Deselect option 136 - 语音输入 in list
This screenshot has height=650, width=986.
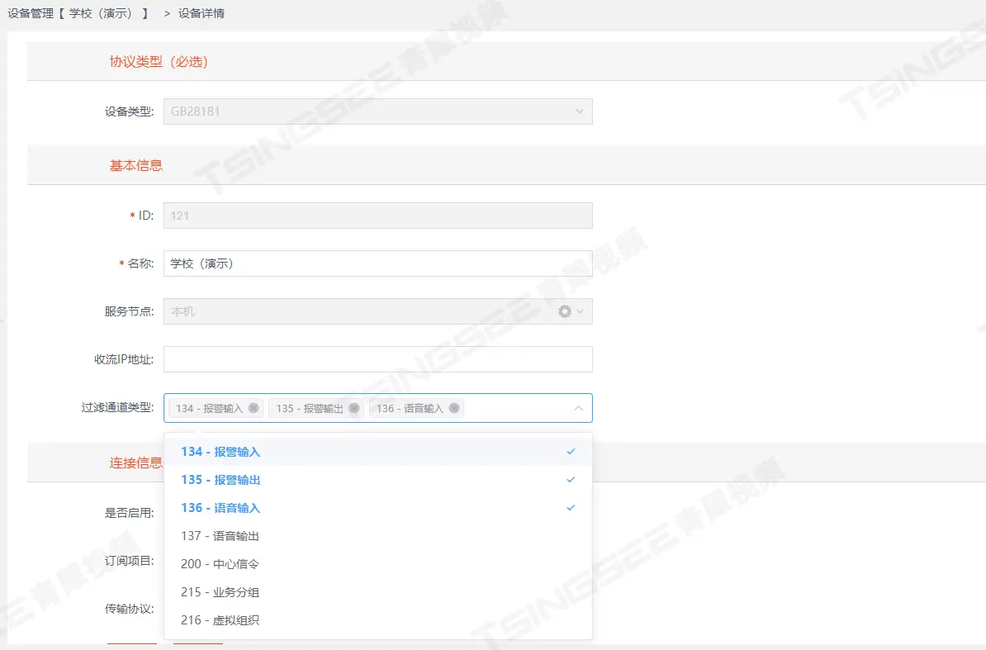pyautogui.click(x=378, y=508)
